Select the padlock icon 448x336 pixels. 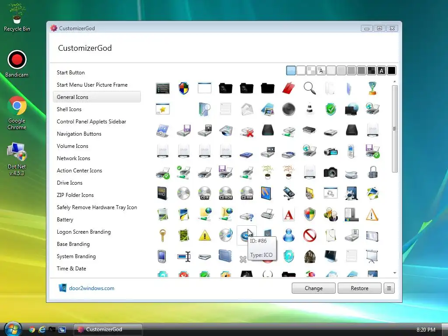[x=373, y=172]
